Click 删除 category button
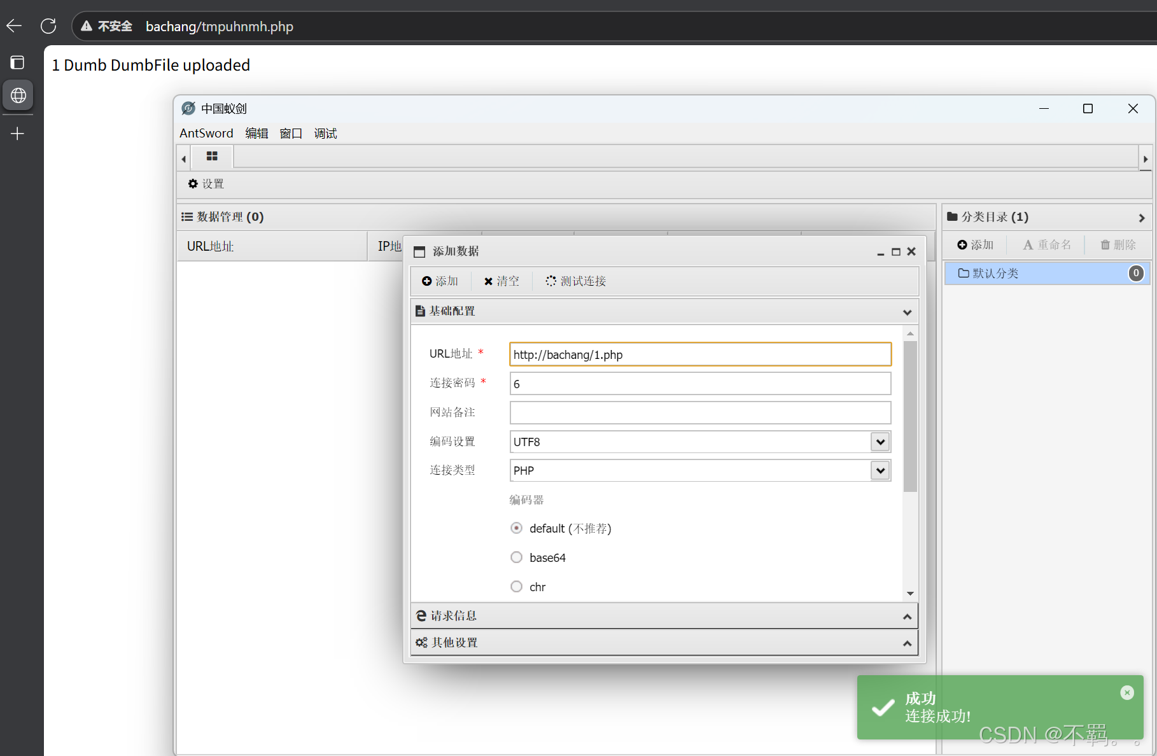Screen dimensions: 1157x756 [x=1118, y=245]
